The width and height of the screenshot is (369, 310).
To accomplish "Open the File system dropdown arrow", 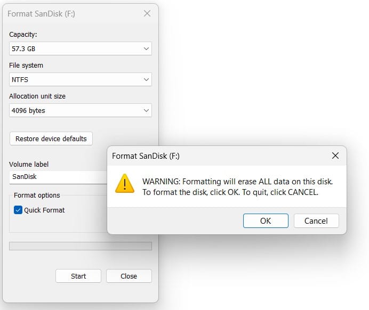I will click(147, 80).
